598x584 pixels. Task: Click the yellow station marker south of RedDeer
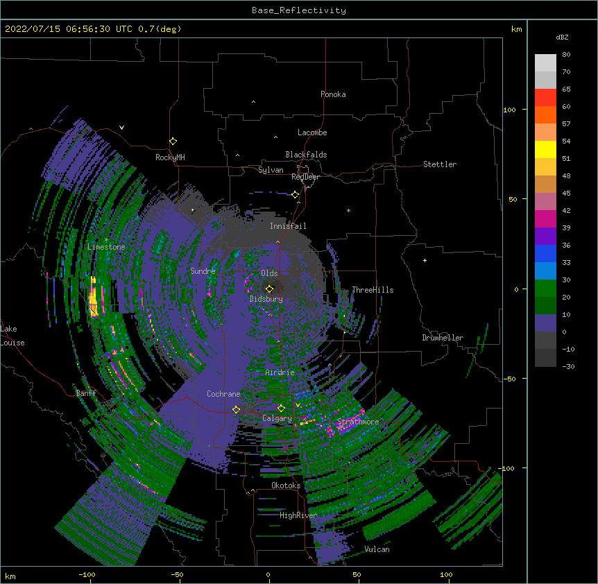point(296,195)
